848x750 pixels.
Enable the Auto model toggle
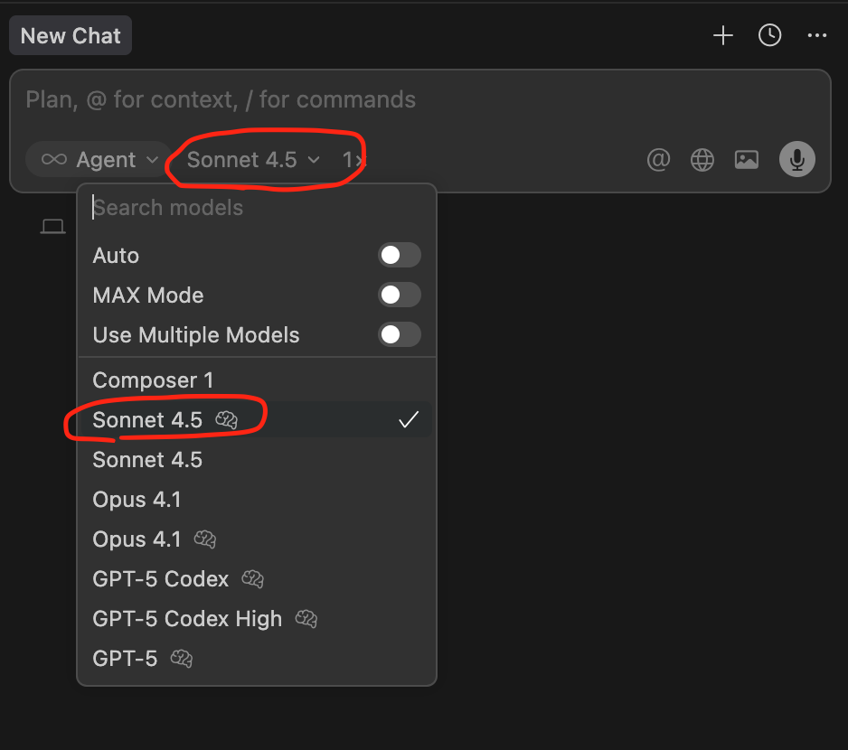(399, 256)
